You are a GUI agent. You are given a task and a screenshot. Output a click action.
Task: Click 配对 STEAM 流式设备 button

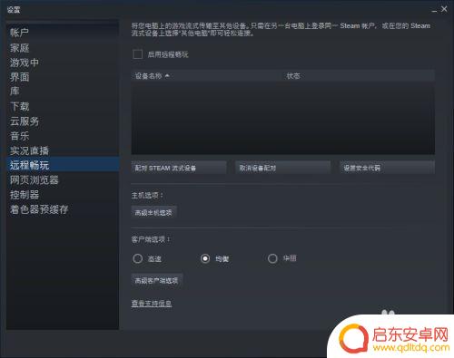click(179, 168)
